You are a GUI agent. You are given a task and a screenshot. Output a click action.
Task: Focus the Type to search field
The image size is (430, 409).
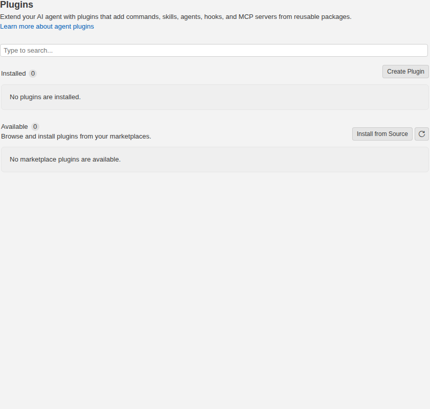214,51
